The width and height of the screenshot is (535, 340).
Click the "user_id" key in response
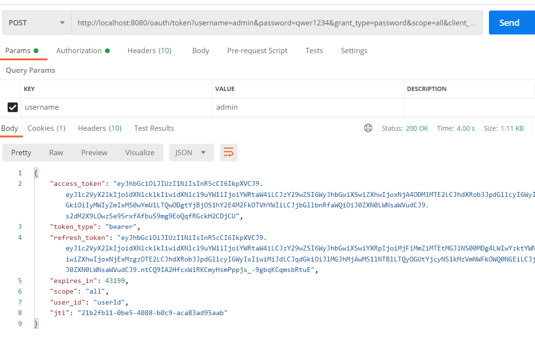(68, 303)
